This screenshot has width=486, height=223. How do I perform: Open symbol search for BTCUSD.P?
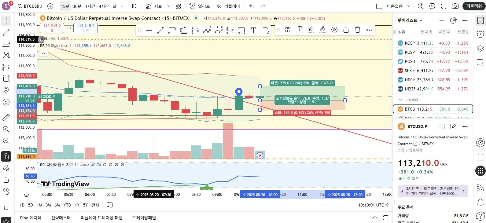point(29,6)
